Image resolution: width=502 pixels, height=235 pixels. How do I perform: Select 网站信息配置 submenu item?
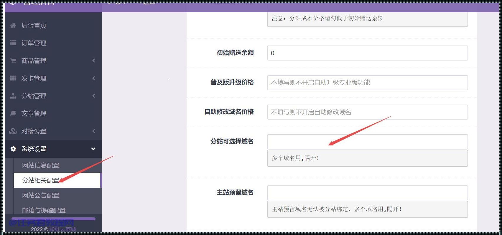coord(41,165)
